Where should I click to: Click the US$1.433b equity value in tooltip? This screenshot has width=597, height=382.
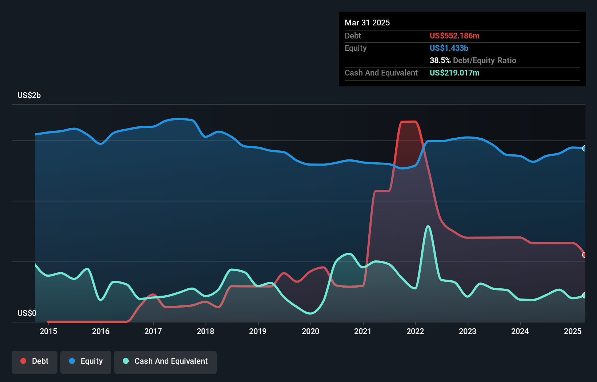pyautogui.click(x=449, y=48)
